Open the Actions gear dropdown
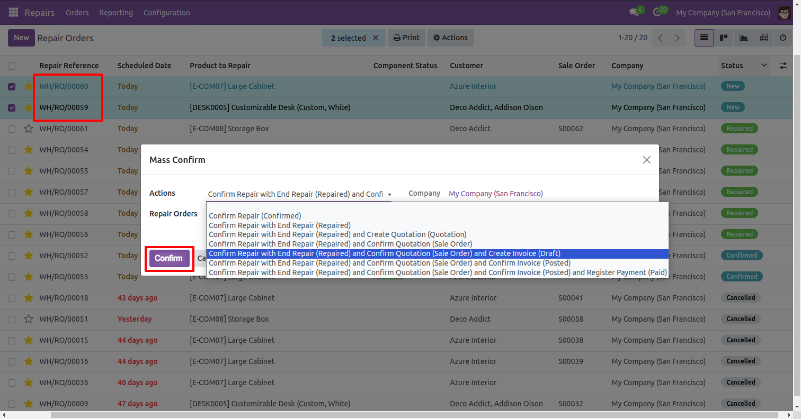Viewport: 801px width, 419px height. tap(450, 38)
